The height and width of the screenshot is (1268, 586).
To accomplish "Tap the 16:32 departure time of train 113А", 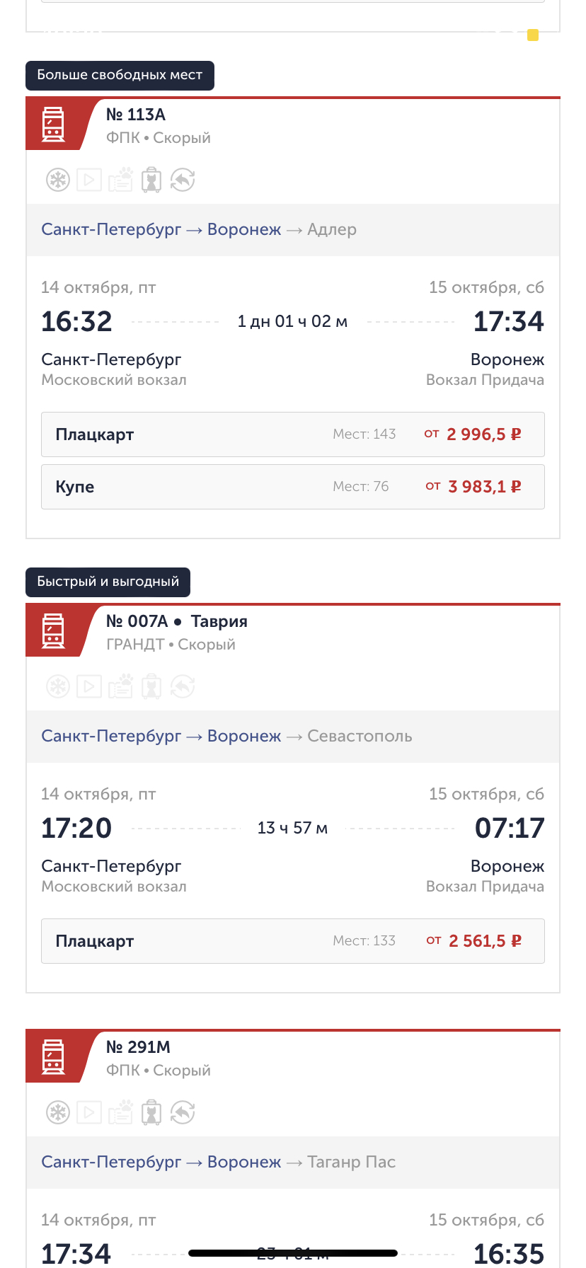I will [76, 322].
